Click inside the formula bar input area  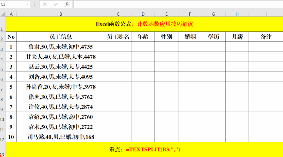tap(178, 4)
